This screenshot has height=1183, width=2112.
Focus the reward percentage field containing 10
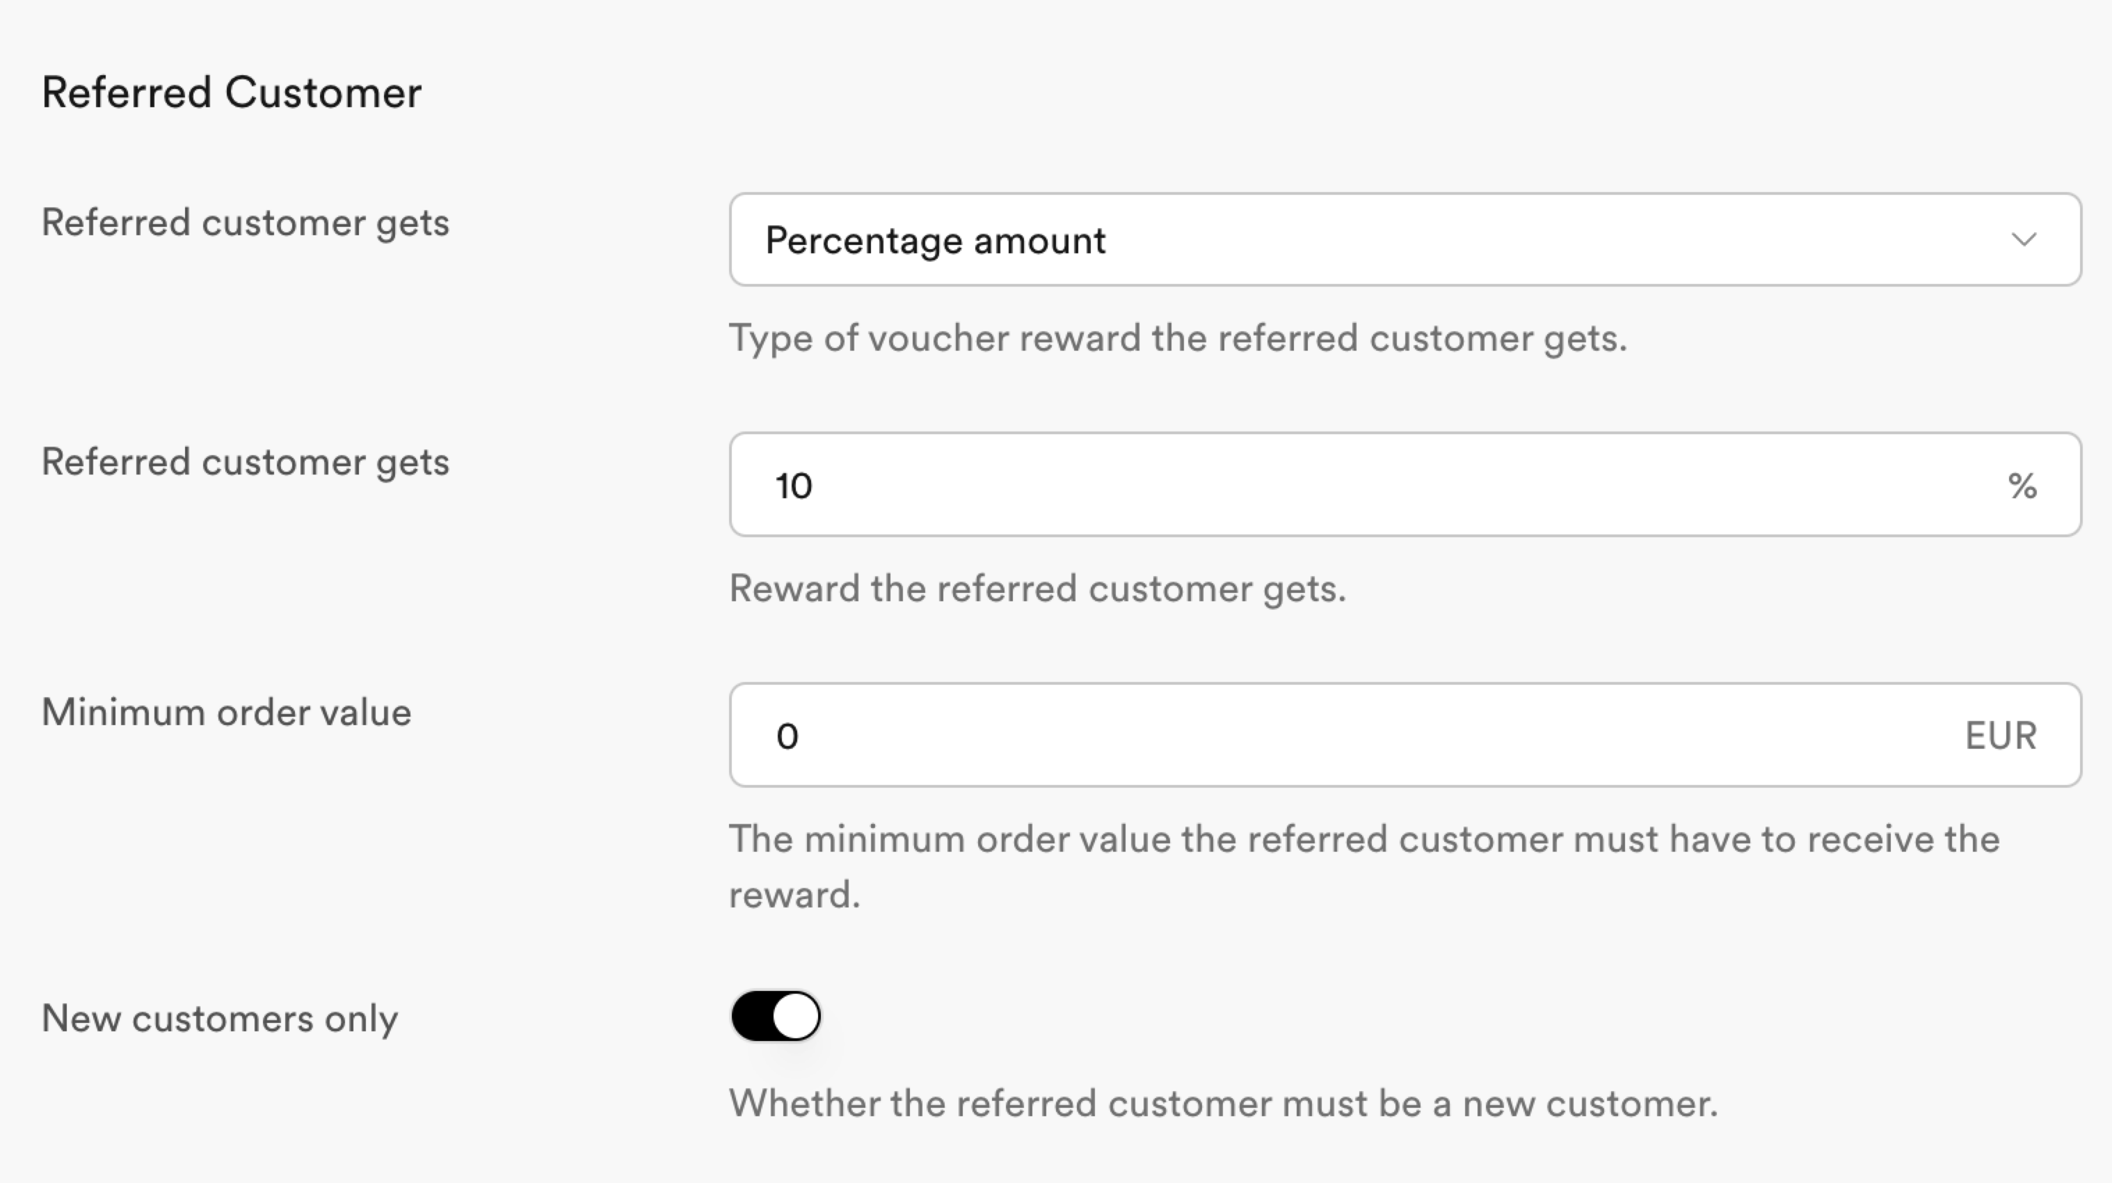[1405, 485]
